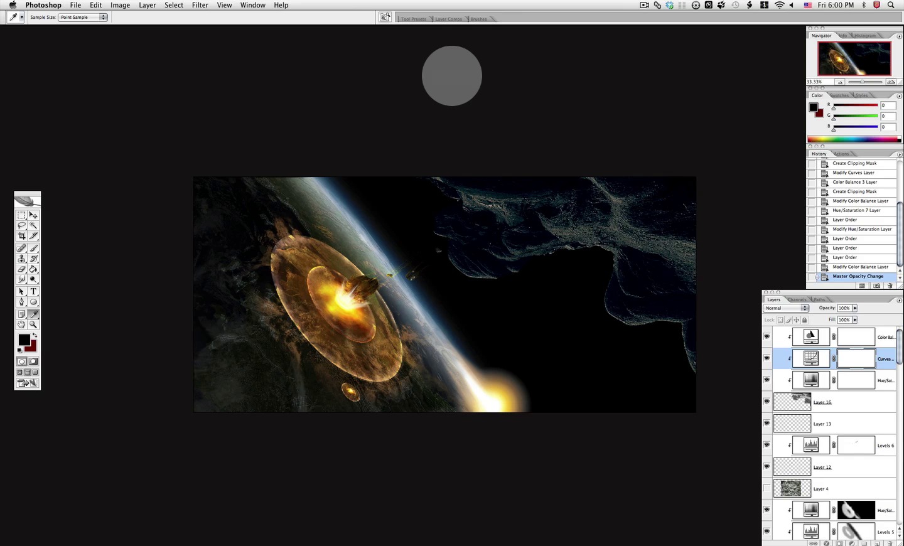Image resolution: width=904 pixels, height=546 pixels.
Task: Hide Layer 13 visibility eye
Action: [767, 423]
